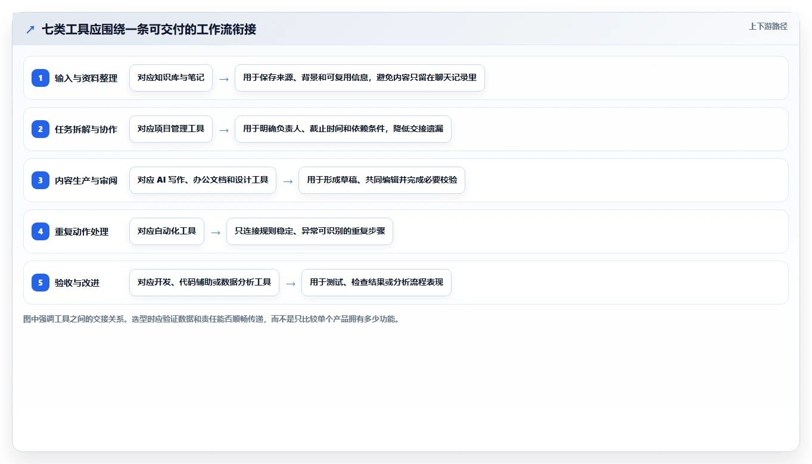Select the 输入与资料整理 step label
The height and width of the screenshot is (464, 812).
86,78
